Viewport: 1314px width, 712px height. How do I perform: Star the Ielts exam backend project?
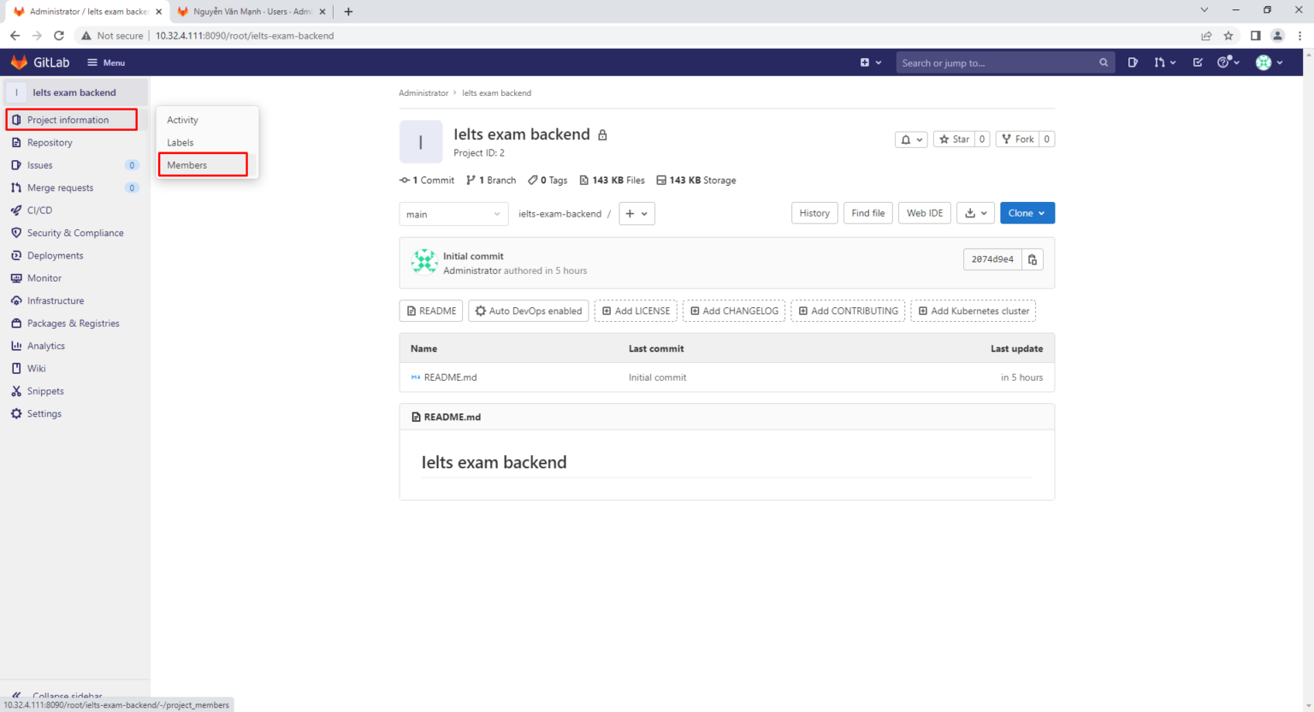[x=956, y=139]
